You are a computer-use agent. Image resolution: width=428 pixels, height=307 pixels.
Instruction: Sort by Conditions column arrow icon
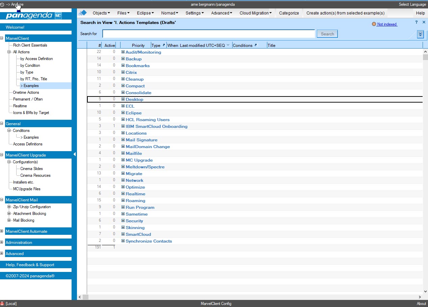click(256, 45)
